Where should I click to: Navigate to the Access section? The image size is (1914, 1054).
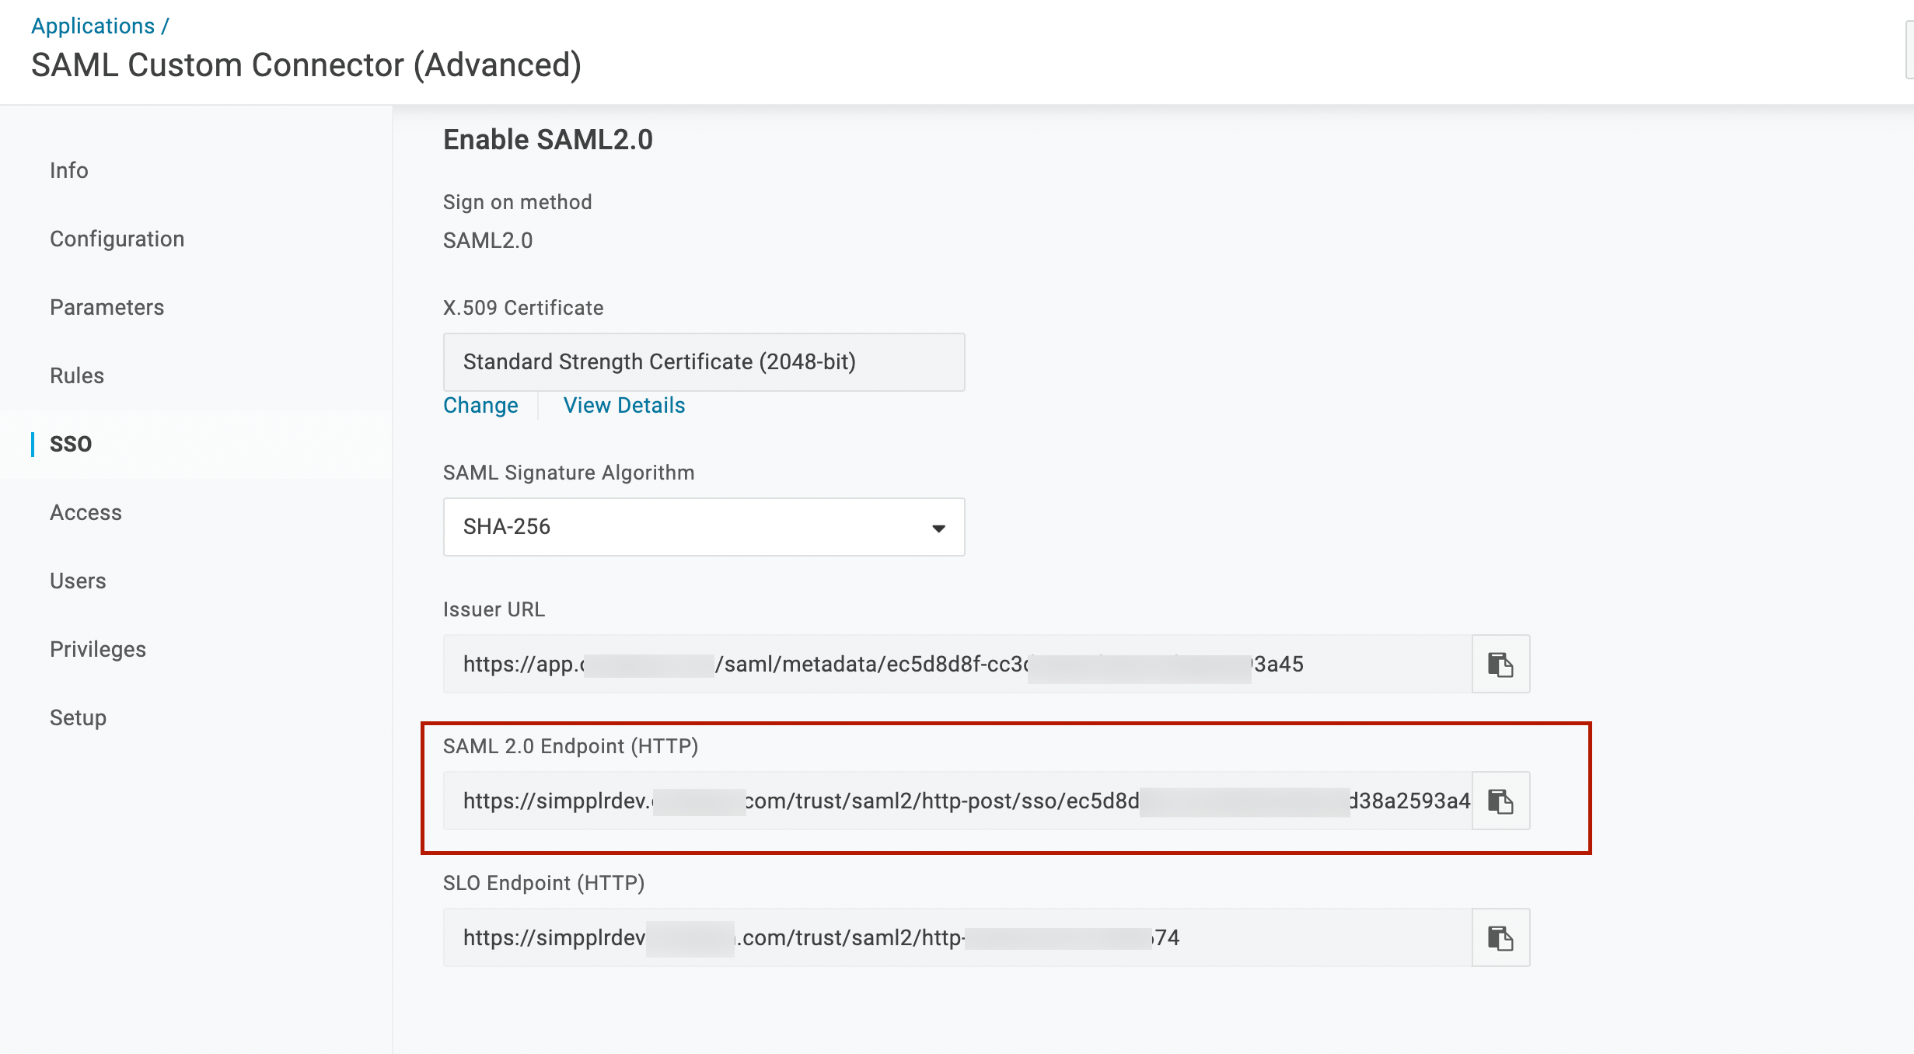(x=86, y=512)
